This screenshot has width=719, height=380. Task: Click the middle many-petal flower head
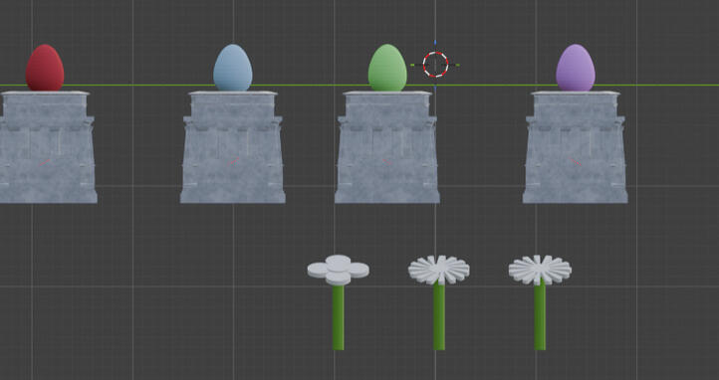pyautogui.click(x=439, y=270)
